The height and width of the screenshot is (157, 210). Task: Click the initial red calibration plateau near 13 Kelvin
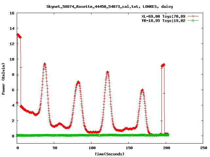pos(19,36)
